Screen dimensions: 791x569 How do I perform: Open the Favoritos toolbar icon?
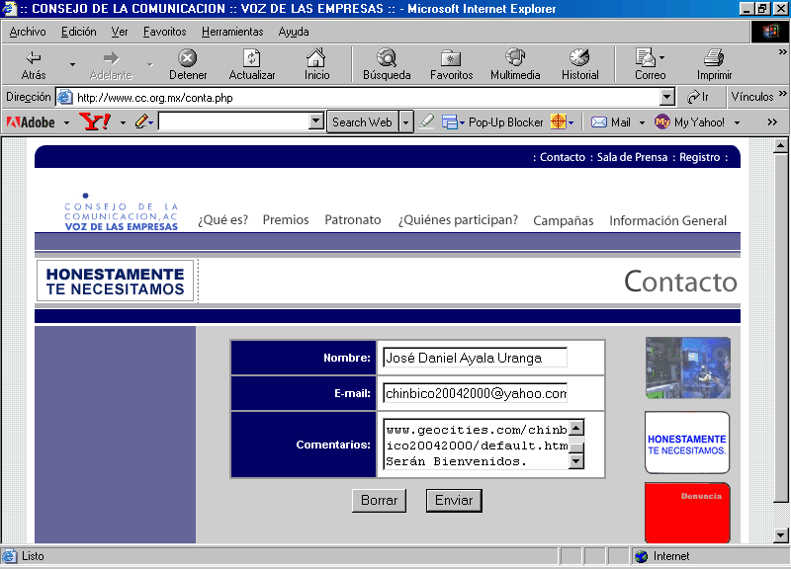tap(451, 58)
